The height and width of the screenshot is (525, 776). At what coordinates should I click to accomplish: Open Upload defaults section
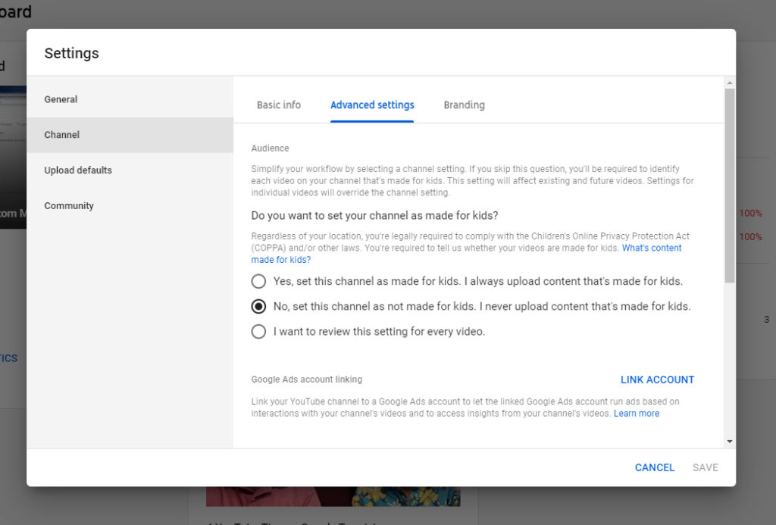78,170
